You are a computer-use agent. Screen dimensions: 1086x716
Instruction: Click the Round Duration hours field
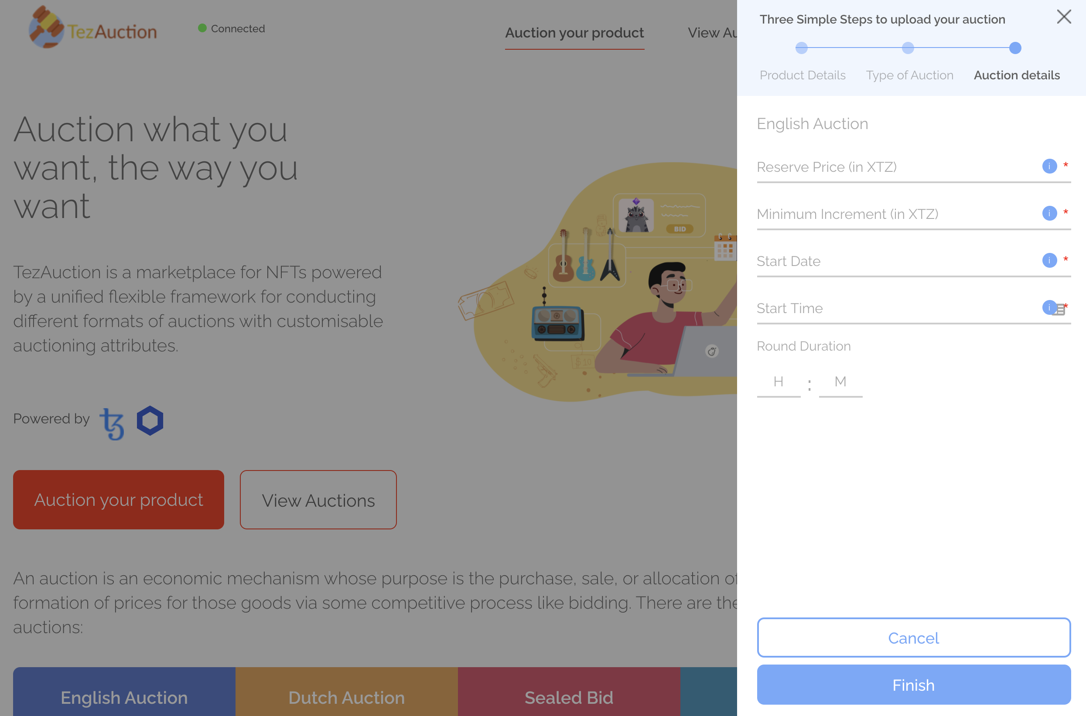pyautogui.click(x=778, y=382)
